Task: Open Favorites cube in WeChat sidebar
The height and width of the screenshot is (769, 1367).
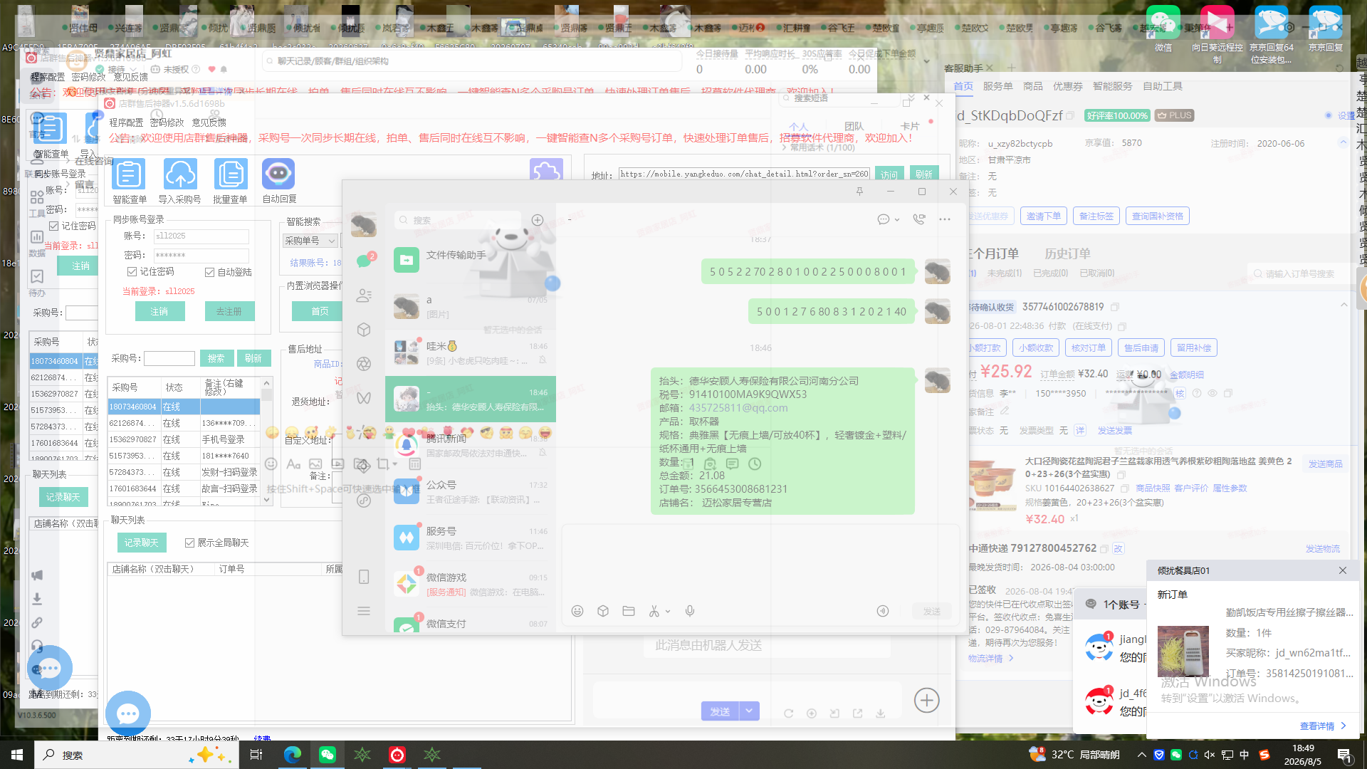Action: pos(364,330)
